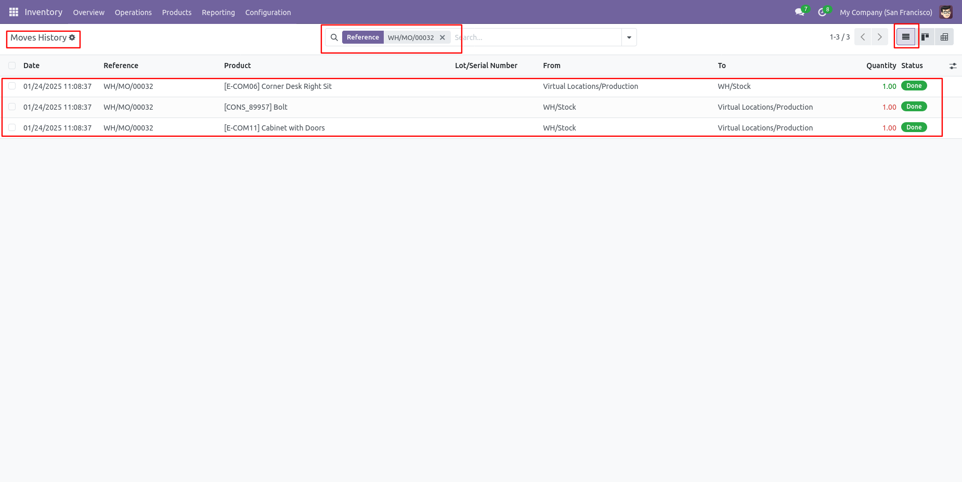Open the [E-COM06] Corner Desk Right Sit move
The width and height of the screenshot is (962, 482).
point(278,86)
